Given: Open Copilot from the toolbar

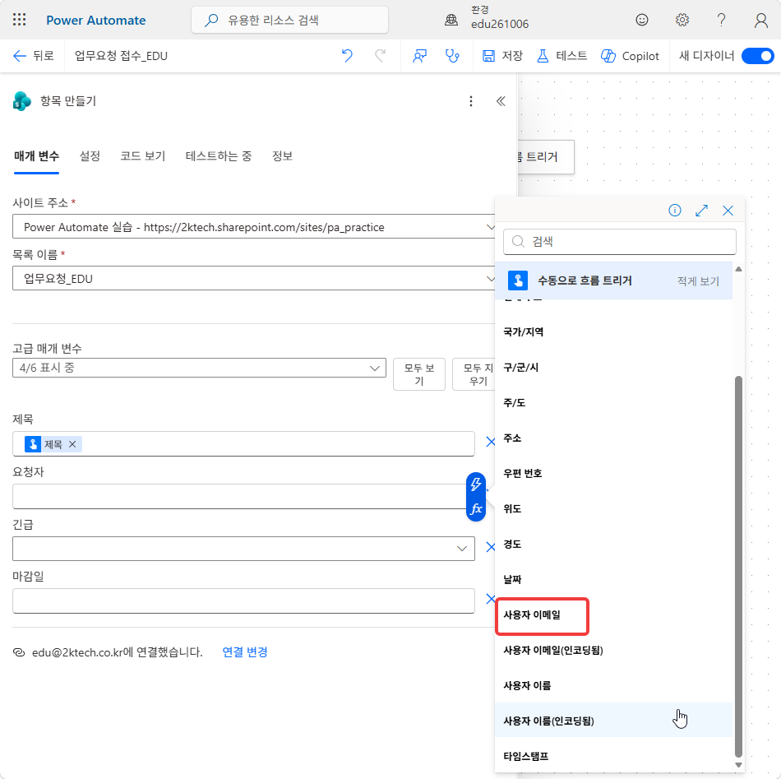Looking at the screenshot, I should 630,56.
